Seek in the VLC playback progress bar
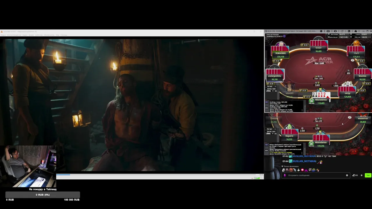This screenshot has height=209, width=372. (x=156, y=174)
